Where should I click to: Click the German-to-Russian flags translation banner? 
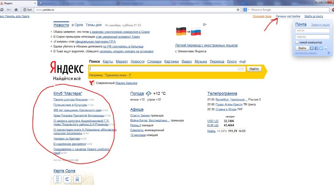point(188,32)
